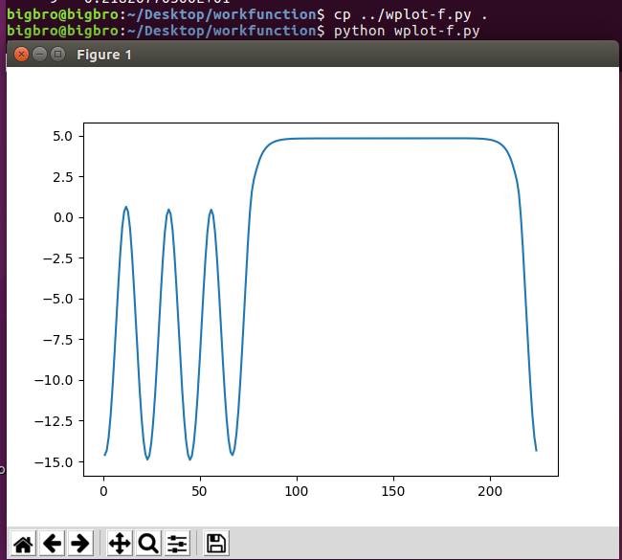Close the Figure 1 window
Viewport: 622px width, 560px height.
[22, 55]
